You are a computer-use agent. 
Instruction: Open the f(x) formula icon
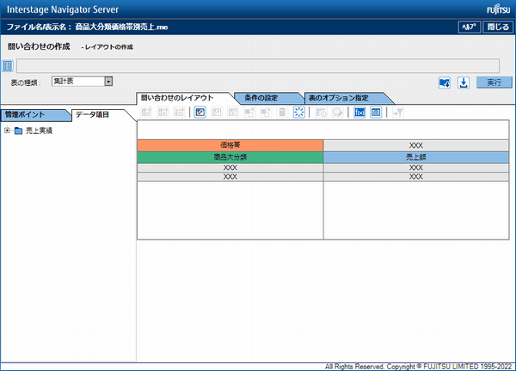pos(359,113)
